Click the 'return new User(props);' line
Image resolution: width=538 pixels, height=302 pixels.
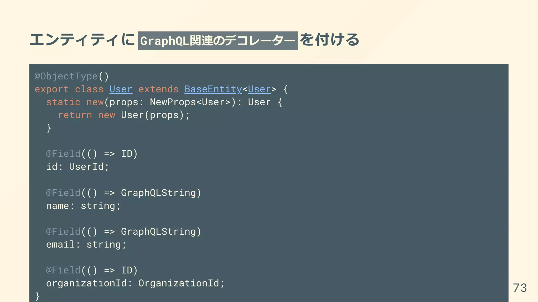123,115
